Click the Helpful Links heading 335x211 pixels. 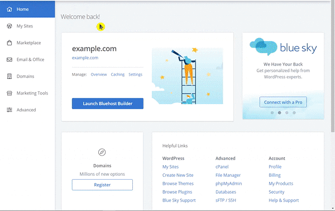tap(175, 146)
